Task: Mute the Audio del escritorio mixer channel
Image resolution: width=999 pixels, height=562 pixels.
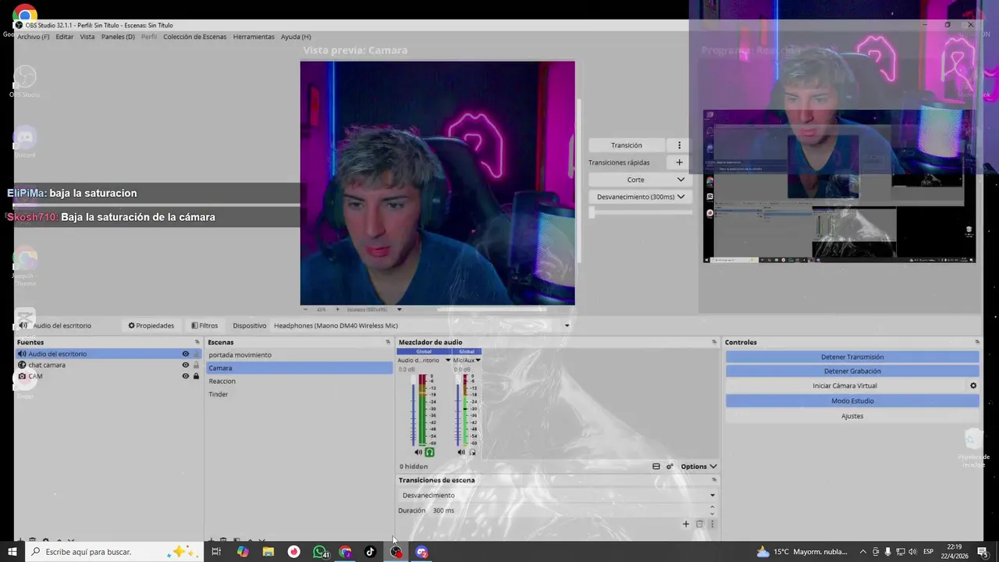Action: pyautogui.click(x=418, y=452)
